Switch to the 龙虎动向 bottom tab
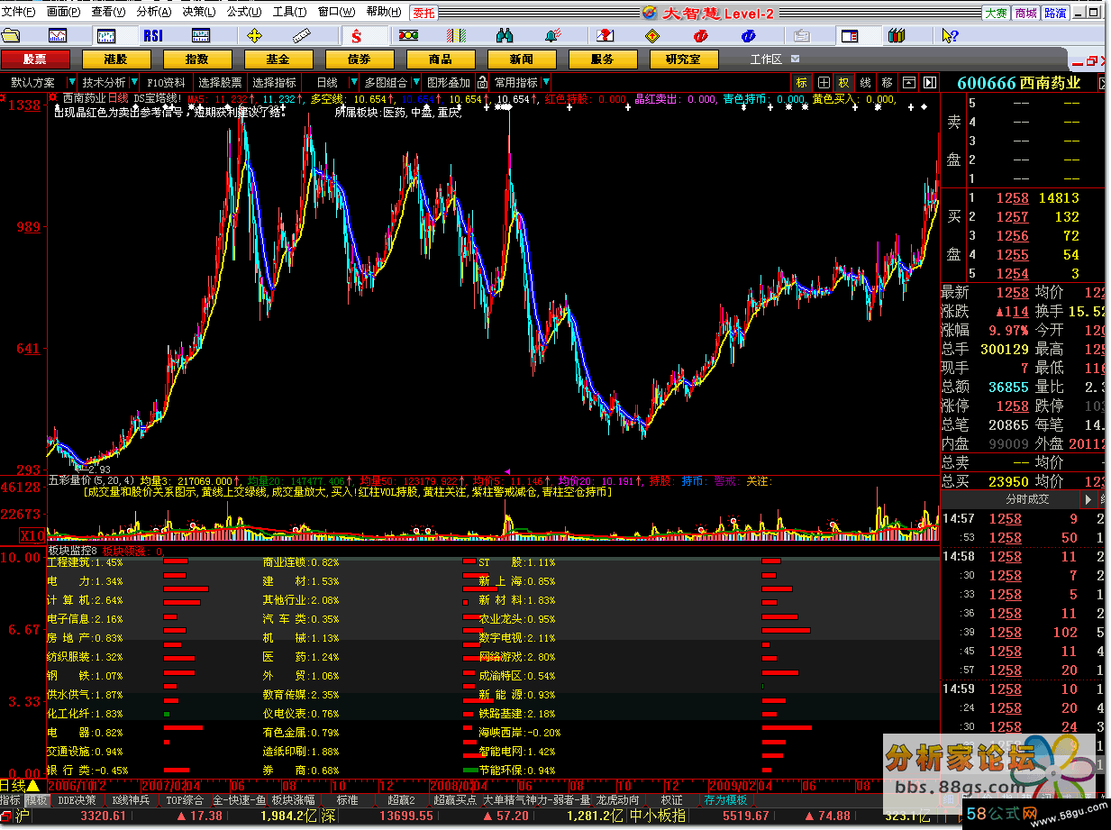This screenshot has width=1111, height=830. point(617,799)
